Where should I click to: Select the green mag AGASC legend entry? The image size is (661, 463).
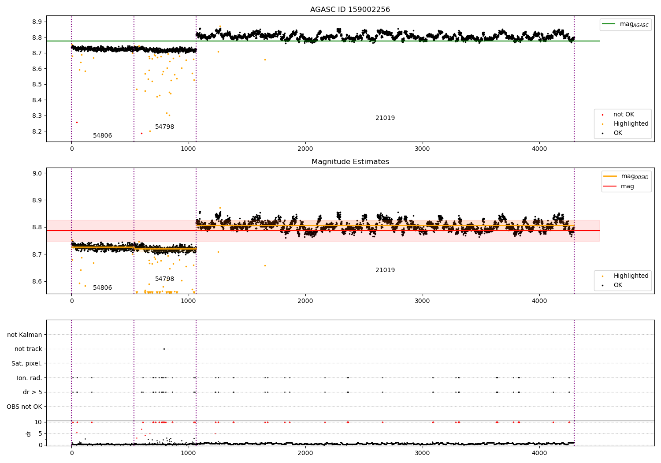click(625, 24)
